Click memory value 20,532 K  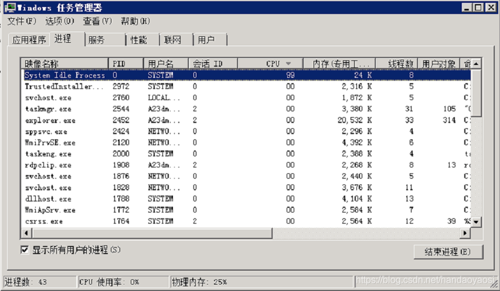(355, 120)
